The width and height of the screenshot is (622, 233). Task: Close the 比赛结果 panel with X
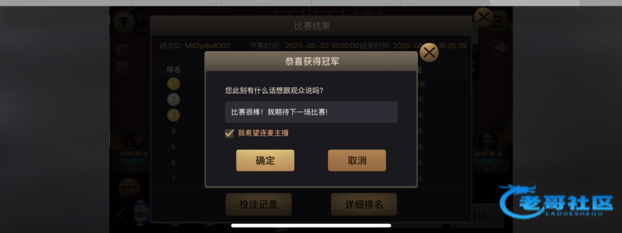[x=484, y=18]
